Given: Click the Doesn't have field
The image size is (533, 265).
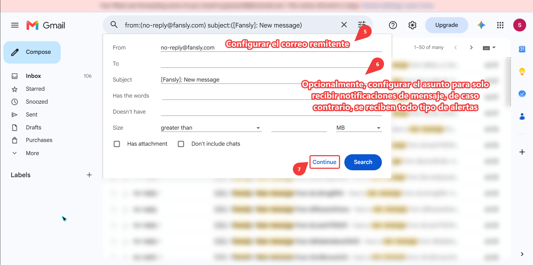Looking at the screenshot, I should [271, 112].
